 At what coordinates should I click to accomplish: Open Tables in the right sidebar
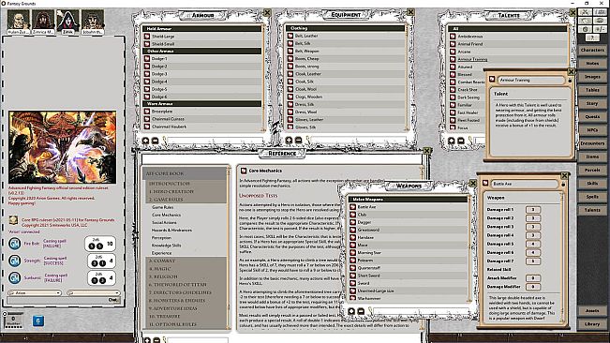click(592, 90)
